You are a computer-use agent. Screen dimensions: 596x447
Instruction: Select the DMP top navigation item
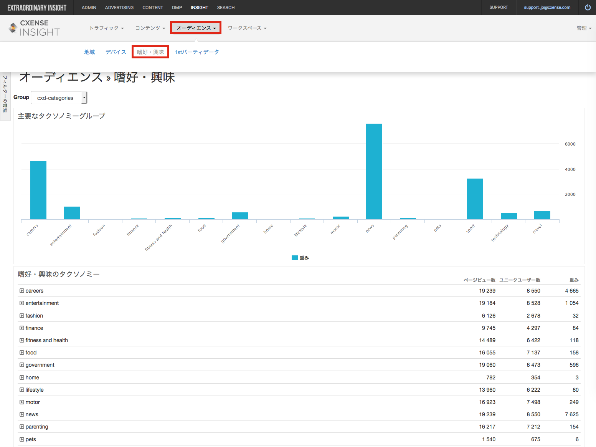pyautogui.click(x=177, y=7)
